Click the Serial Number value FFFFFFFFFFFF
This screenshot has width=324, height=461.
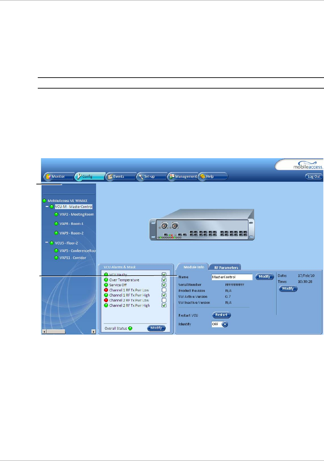coord(235,285)
